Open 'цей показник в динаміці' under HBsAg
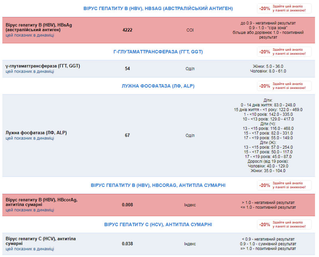The image size is (319, 257). 30,35
